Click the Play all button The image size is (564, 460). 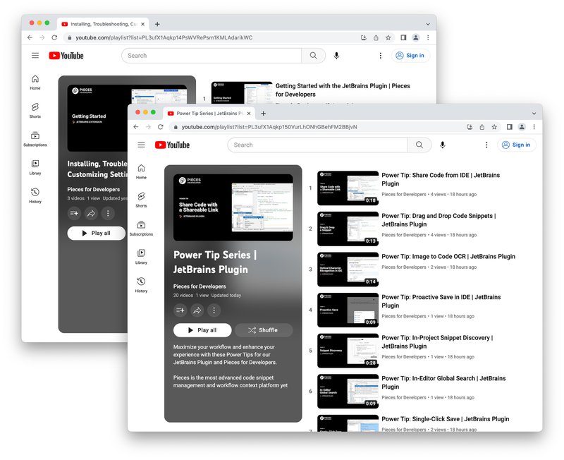[203, 329]
